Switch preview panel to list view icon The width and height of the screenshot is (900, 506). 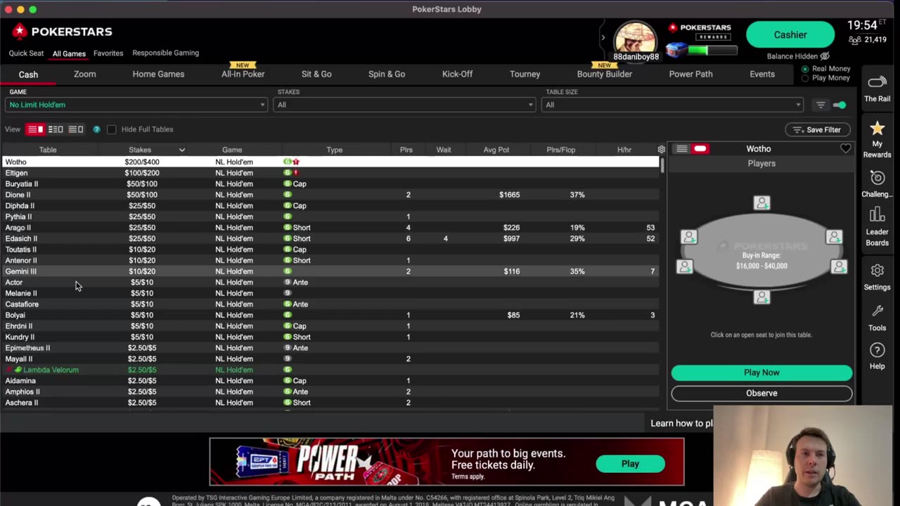click(x=681, y=149)
